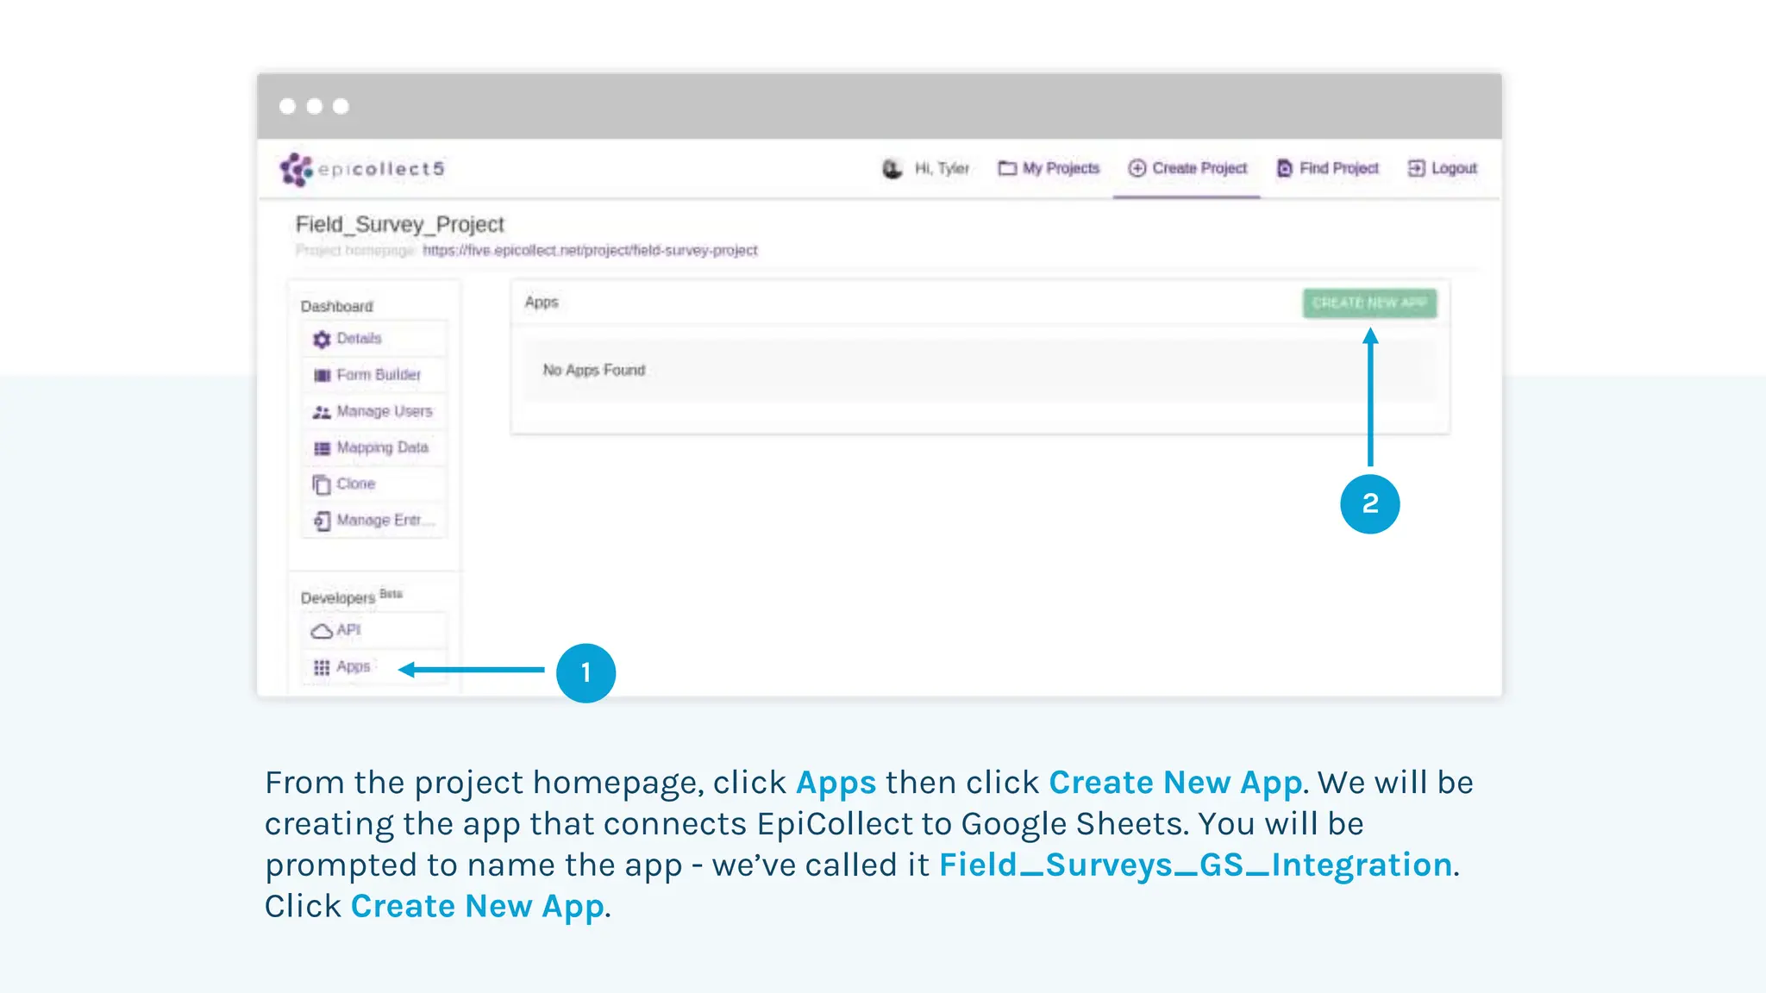Click the API cloud icon
The width and height of the screenshot is (1766, 993).
tap(322, 631)
